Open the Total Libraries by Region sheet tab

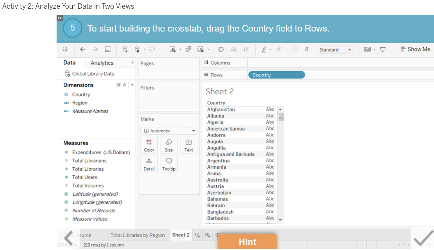[138, 235]
